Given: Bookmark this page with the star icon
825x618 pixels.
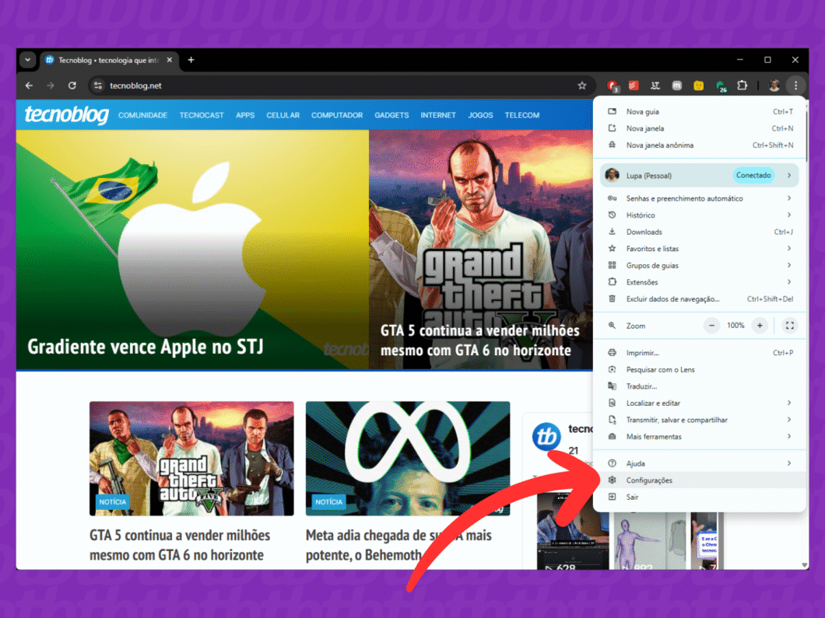Looking at the screenshot, I should [582, 86].
